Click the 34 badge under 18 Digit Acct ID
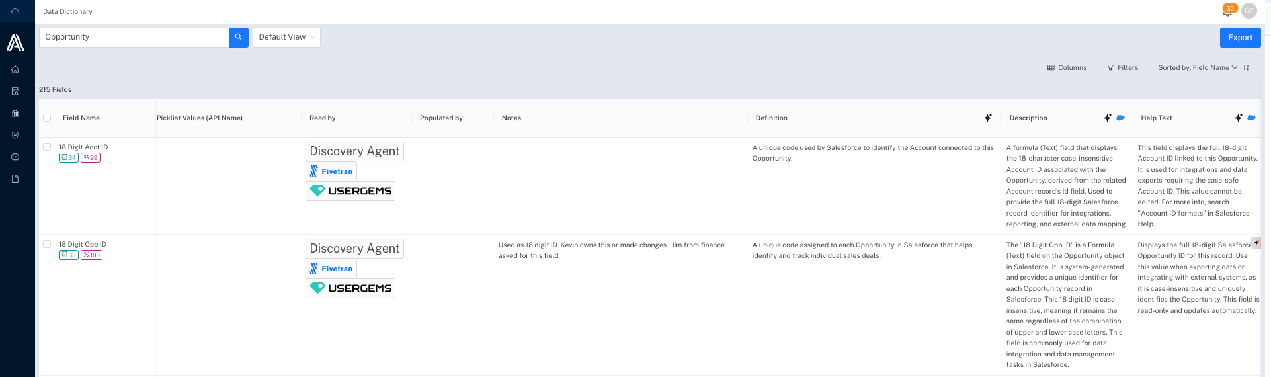This screenshot has height=377, width=1271. (69, 157)
